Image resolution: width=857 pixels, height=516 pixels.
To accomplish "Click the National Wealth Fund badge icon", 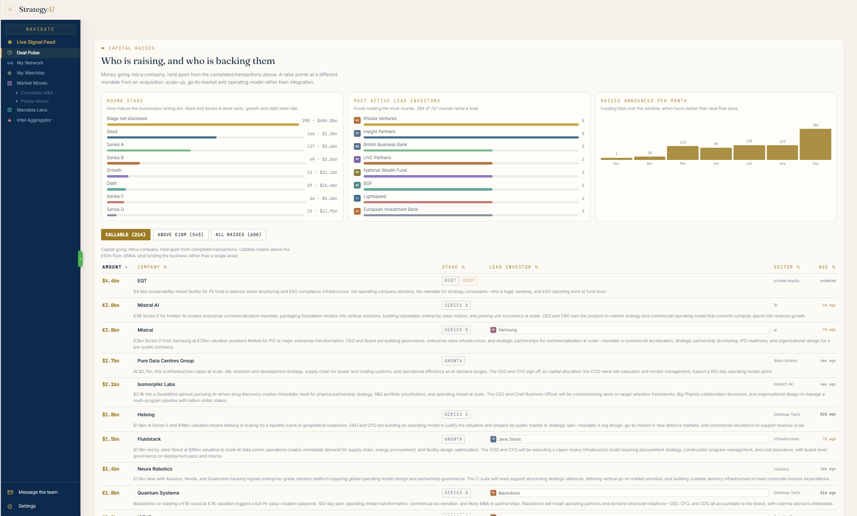I will 357,172.
